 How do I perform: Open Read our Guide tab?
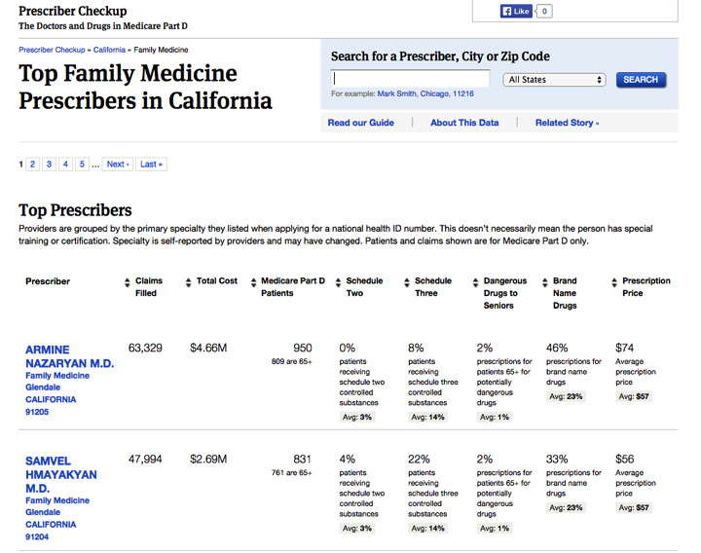tap(361, 123)
